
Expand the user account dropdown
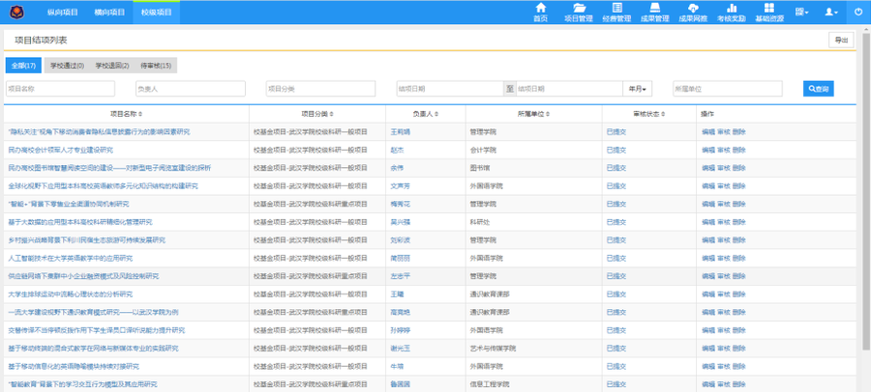[831, 12]
